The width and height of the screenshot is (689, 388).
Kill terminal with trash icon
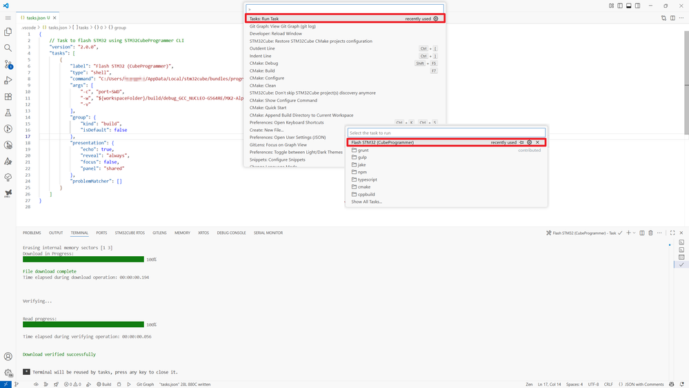tap(651, 233)
